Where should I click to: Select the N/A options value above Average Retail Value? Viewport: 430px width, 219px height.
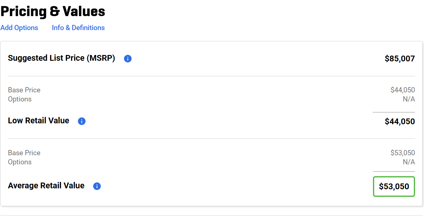409,162
